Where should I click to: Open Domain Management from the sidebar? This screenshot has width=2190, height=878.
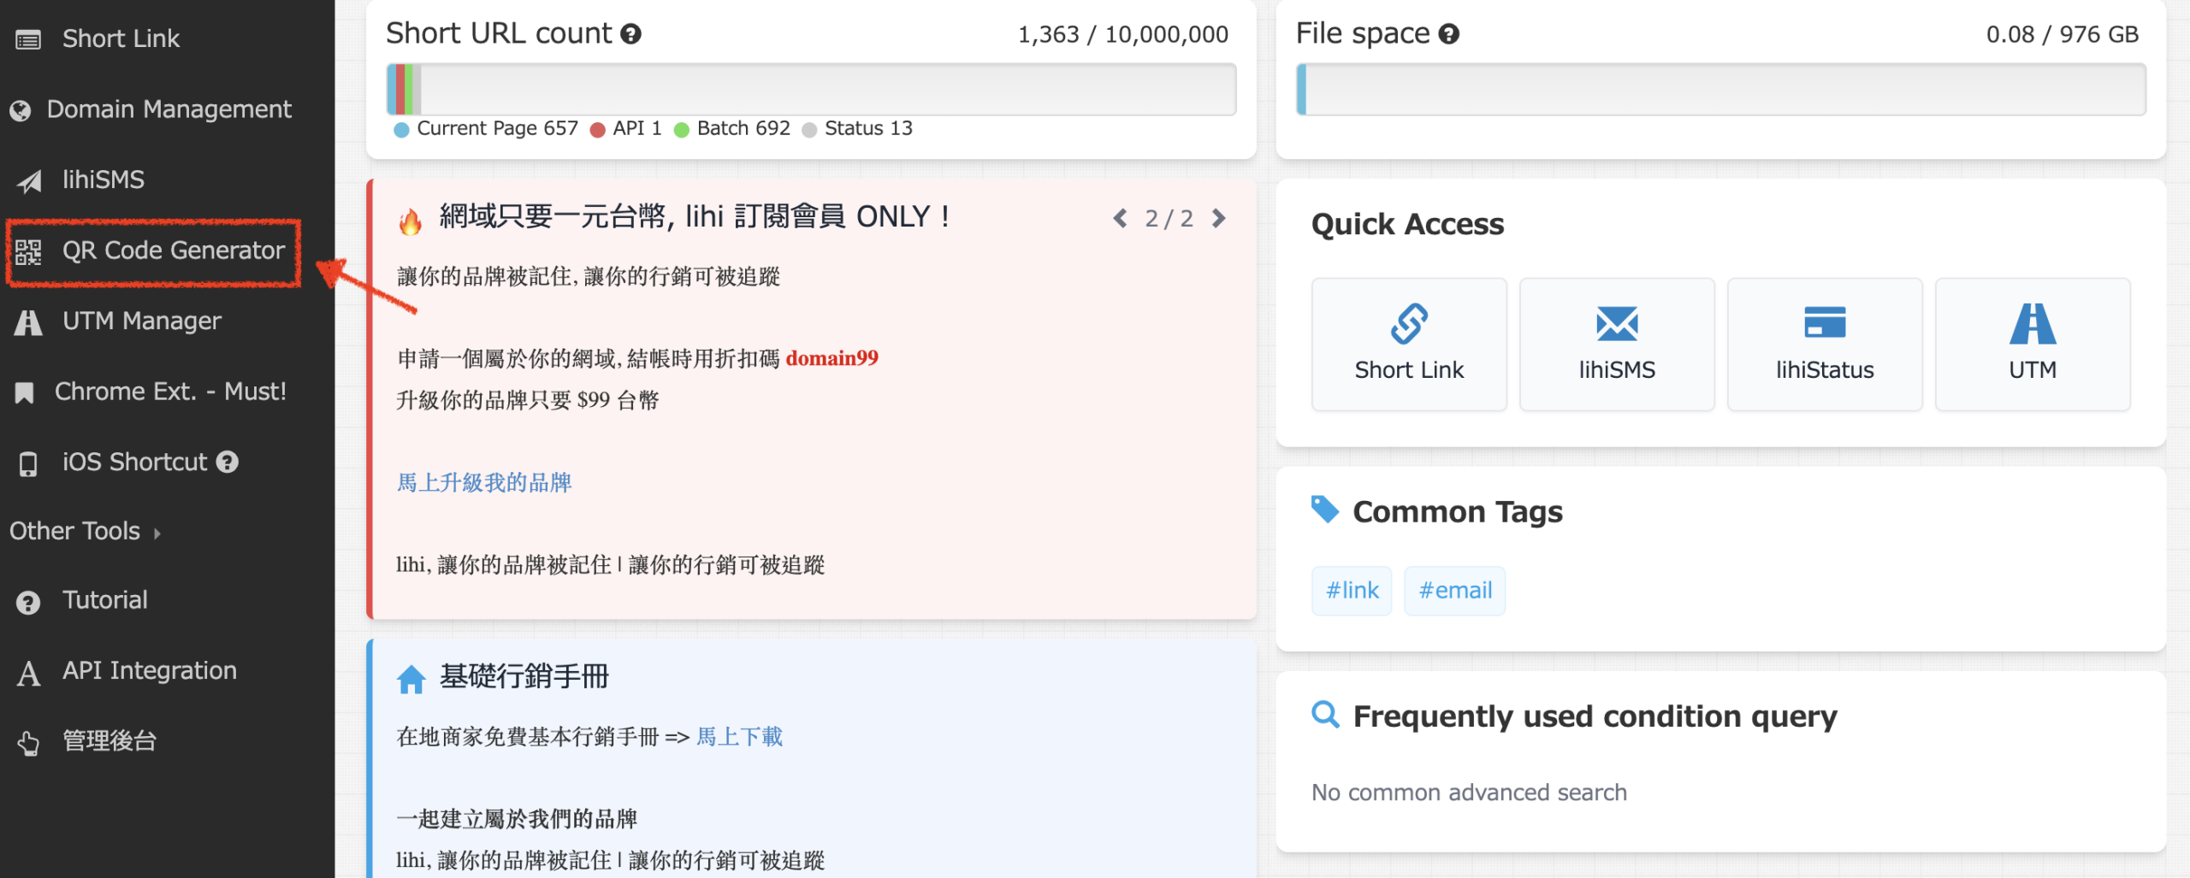169,109
